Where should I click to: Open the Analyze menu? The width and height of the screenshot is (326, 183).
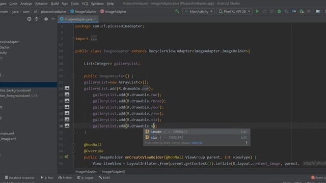[x=26, y=4]
